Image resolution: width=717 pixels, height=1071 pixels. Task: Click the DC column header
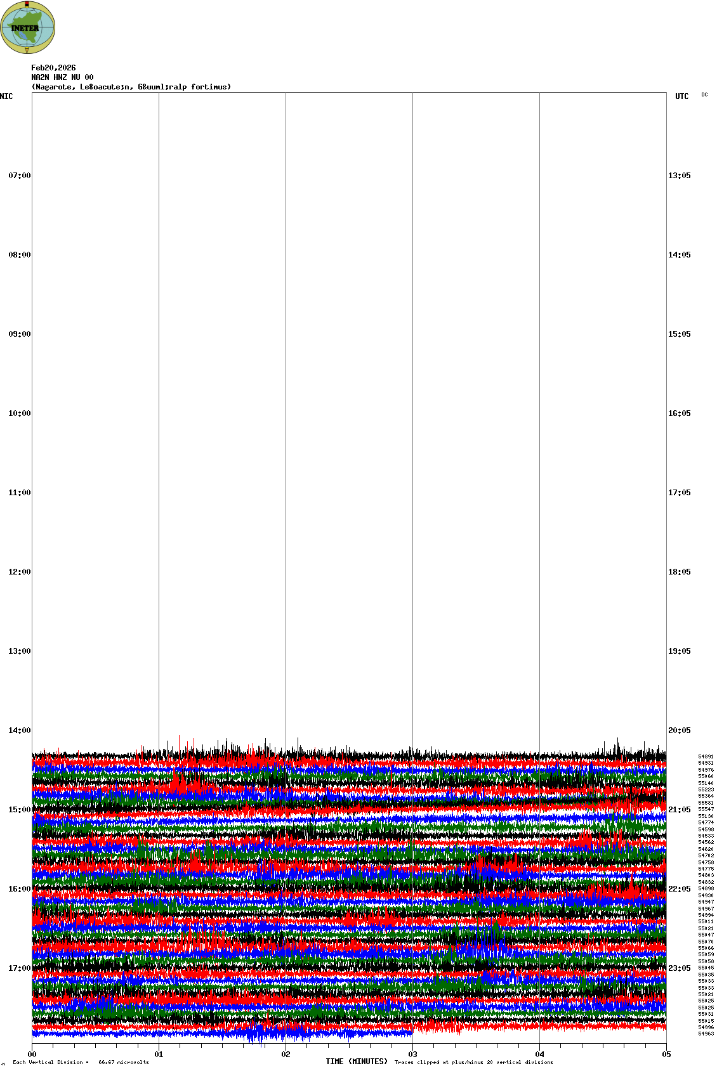[x=704, y=95]
